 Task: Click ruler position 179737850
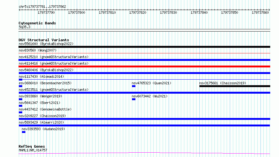229,12
